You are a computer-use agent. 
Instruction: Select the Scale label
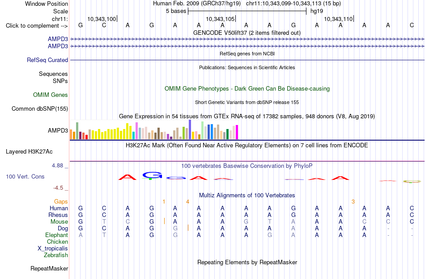pos(60,11)
